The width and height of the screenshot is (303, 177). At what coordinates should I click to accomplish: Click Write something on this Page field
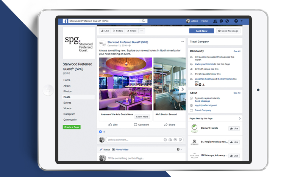(126, 158)
